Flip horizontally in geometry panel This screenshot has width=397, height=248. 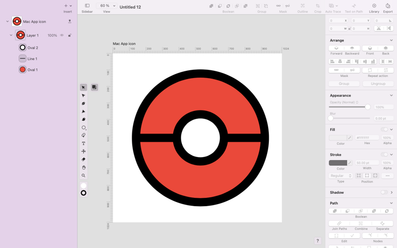[x=379, y=28]
